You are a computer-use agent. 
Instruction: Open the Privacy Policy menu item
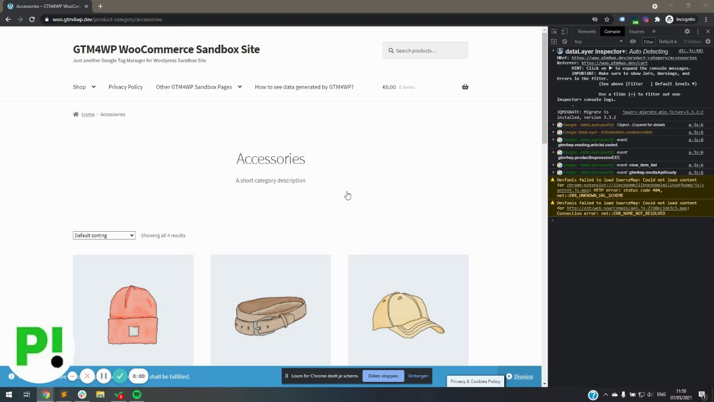(126, 87)
